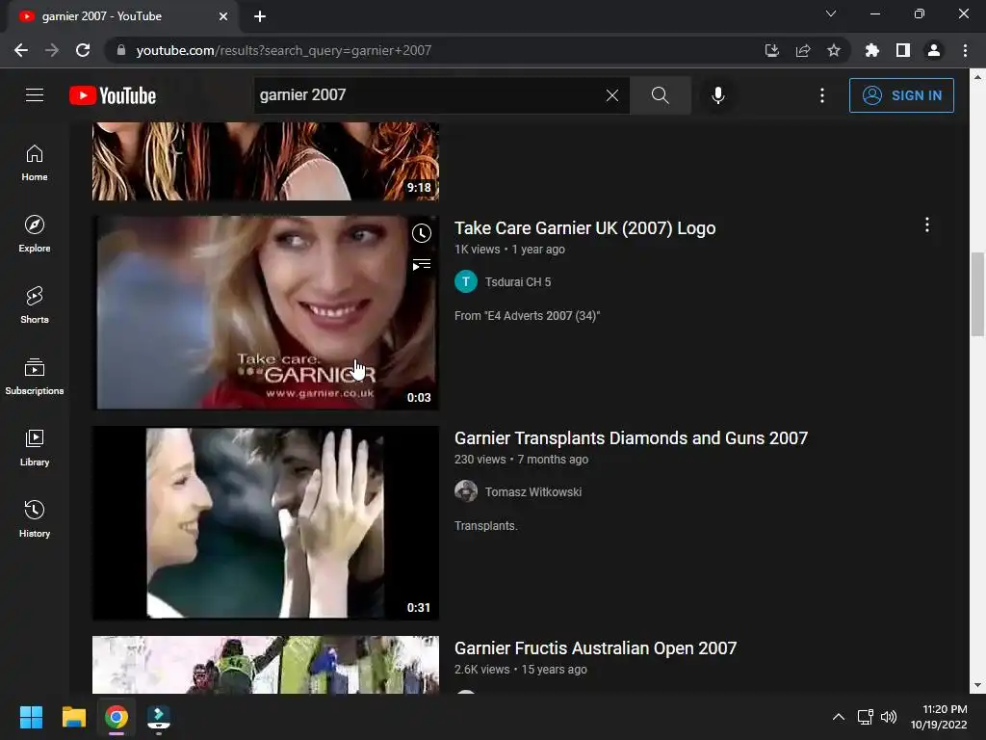This screenshot has height=740, width=986.
Task: Click the SIGN IN button
Action: (901, 95)
